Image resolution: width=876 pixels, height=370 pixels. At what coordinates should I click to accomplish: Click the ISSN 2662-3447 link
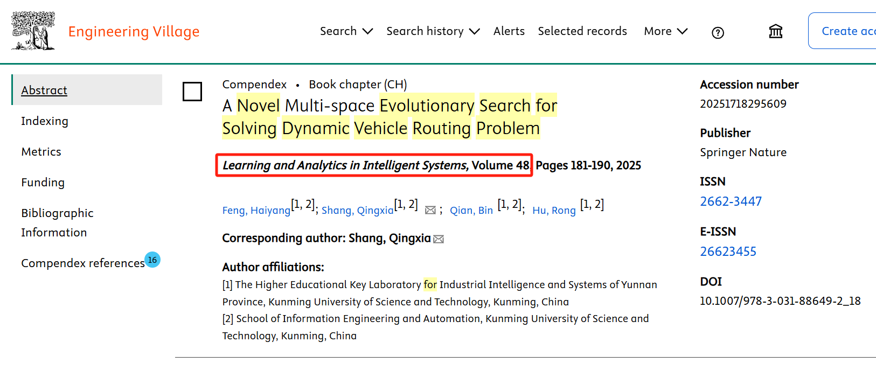click(x=731, y=201)
